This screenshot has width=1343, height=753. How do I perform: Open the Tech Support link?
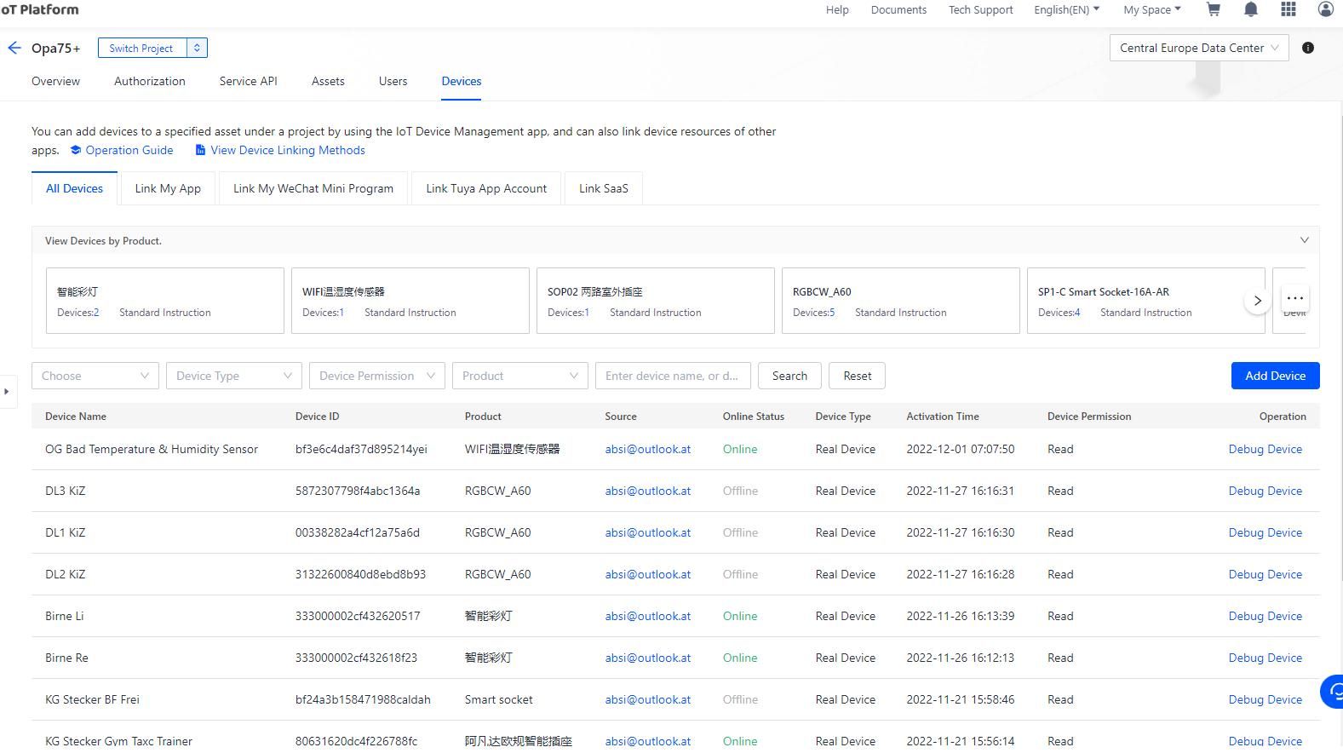click(x=980, y=9)
